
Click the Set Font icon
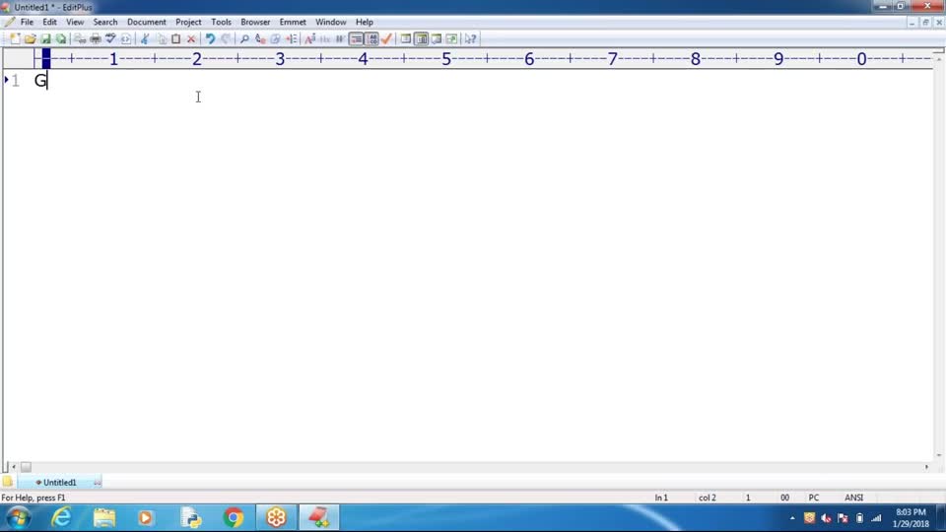point(309,39)
